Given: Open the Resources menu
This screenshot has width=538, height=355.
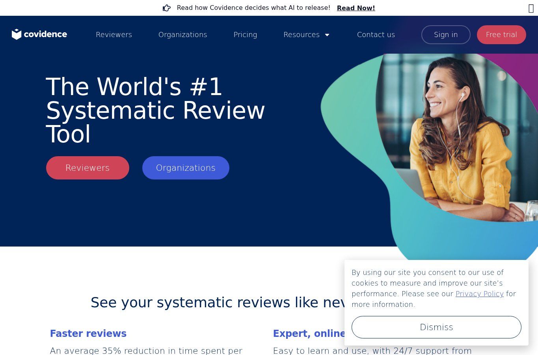Looking at the screenshot, I should (x=302, y=35).
